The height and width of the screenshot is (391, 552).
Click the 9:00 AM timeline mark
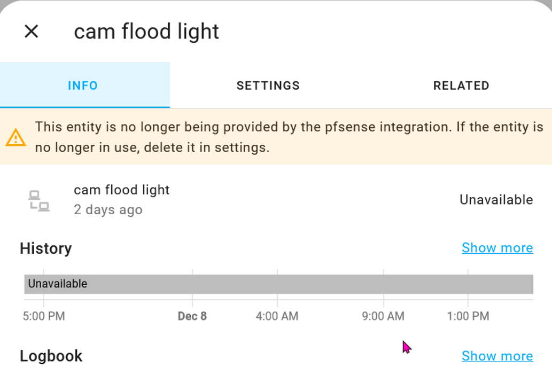383,316
